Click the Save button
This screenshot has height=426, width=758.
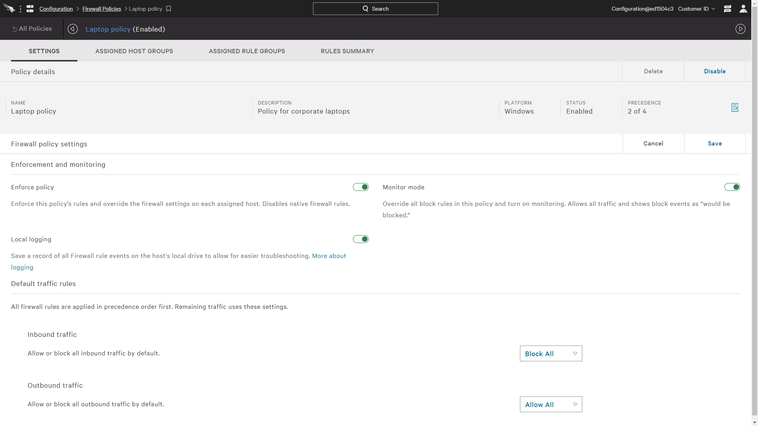click(x=715, y=144)
